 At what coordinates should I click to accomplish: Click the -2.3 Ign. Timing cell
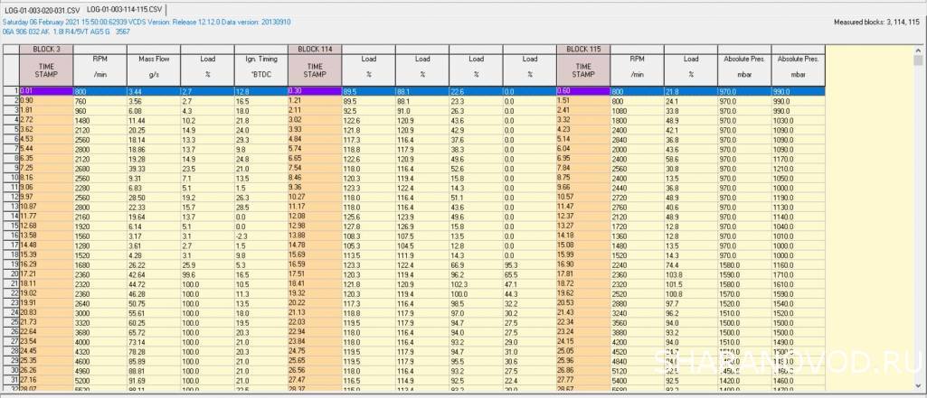pos(259,234)
